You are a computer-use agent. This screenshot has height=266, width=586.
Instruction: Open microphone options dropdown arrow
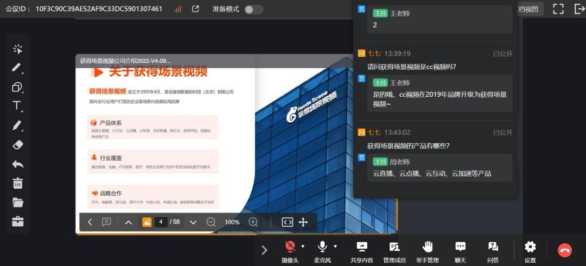pyautogui.click(x=335, y=246)
